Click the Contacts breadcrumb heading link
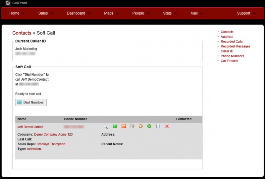The height and width of the screenshot is (179, 265). [x=22, y=33]
